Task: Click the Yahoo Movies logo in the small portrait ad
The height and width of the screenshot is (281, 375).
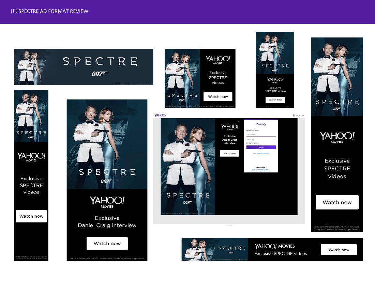Action: tap(275, 80)
